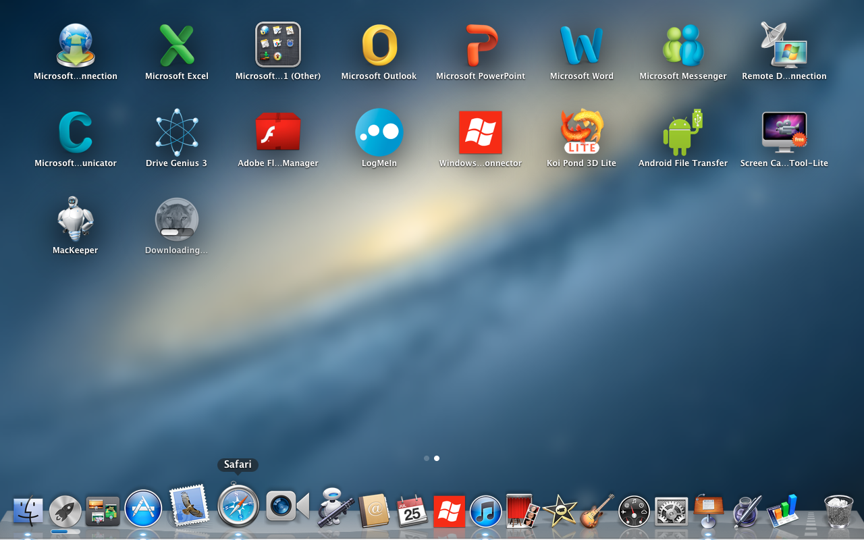The image size is (864, 540).
Task: Click the "Microsoft Excel" label text
Action: pos(177,76)
